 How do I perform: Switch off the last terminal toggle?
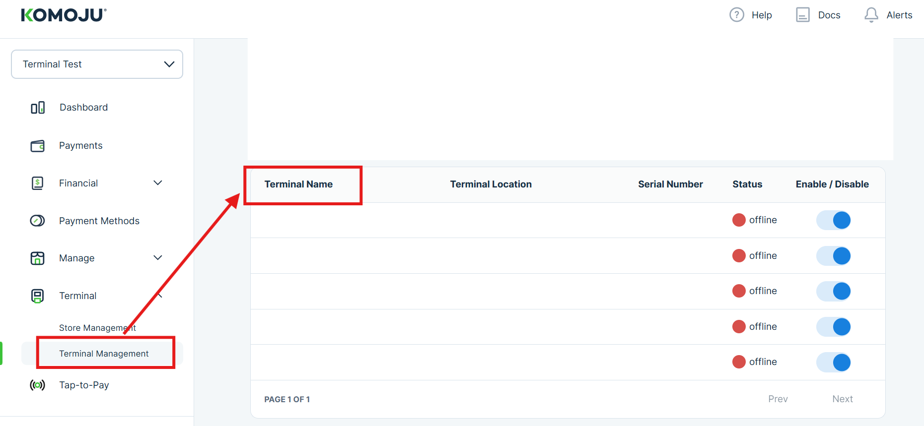834,363
